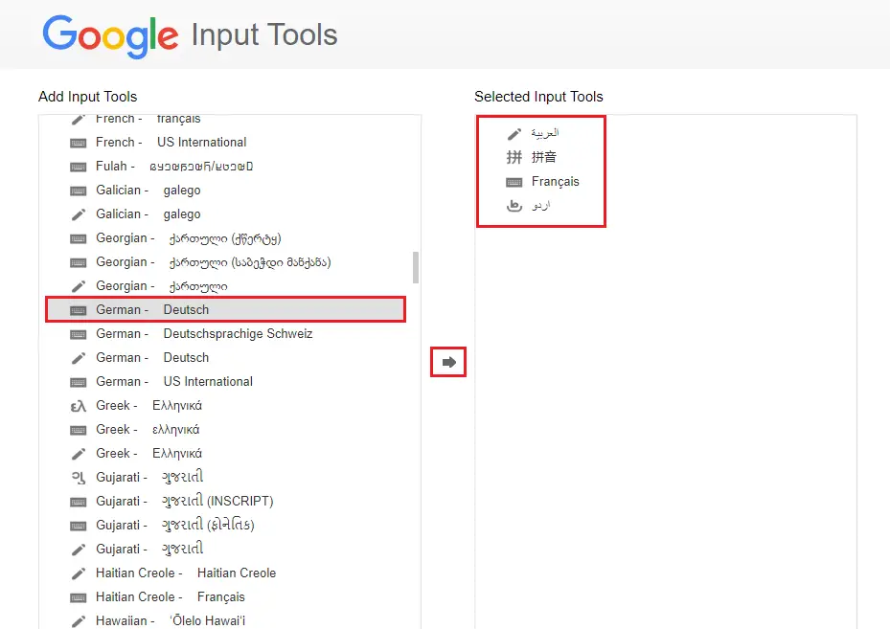The image size is (890, 629).
Task: Click the Arabic handwriting pencil icon in selected tools
Action: coord(514,133)
